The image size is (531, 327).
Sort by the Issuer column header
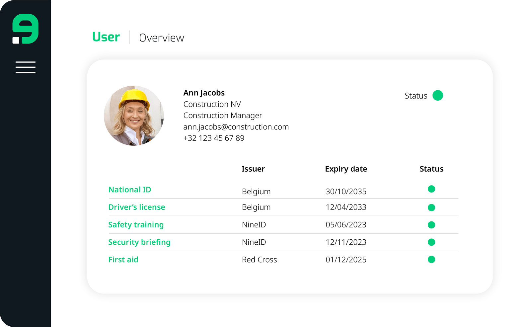click(253, 169)
